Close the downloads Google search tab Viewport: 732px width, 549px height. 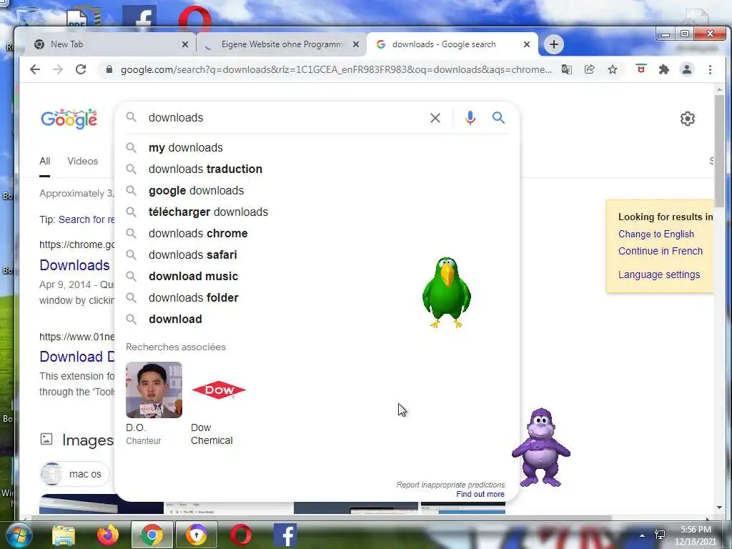[527, 44]
